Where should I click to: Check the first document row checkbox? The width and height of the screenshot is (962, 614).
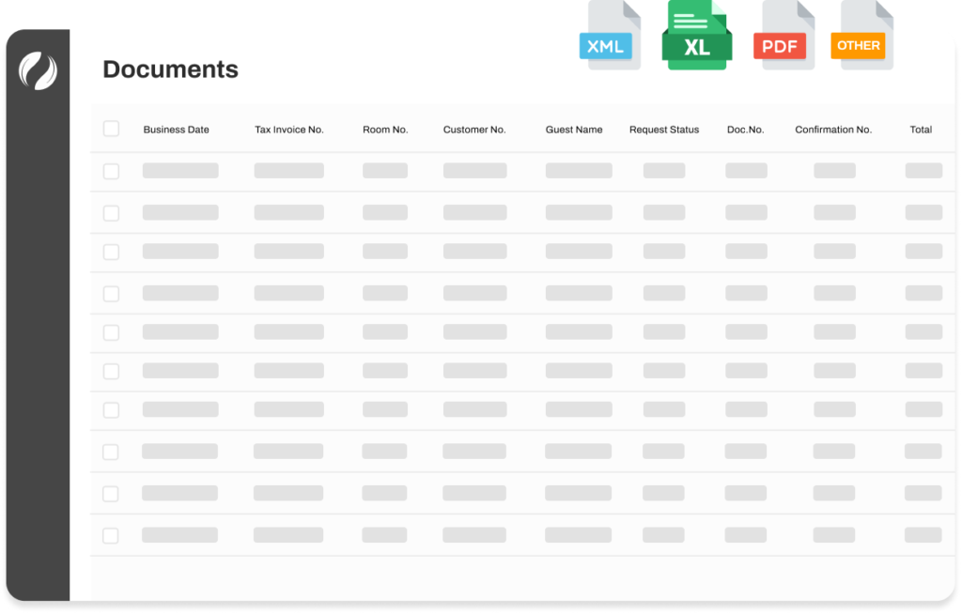point(111,171)
